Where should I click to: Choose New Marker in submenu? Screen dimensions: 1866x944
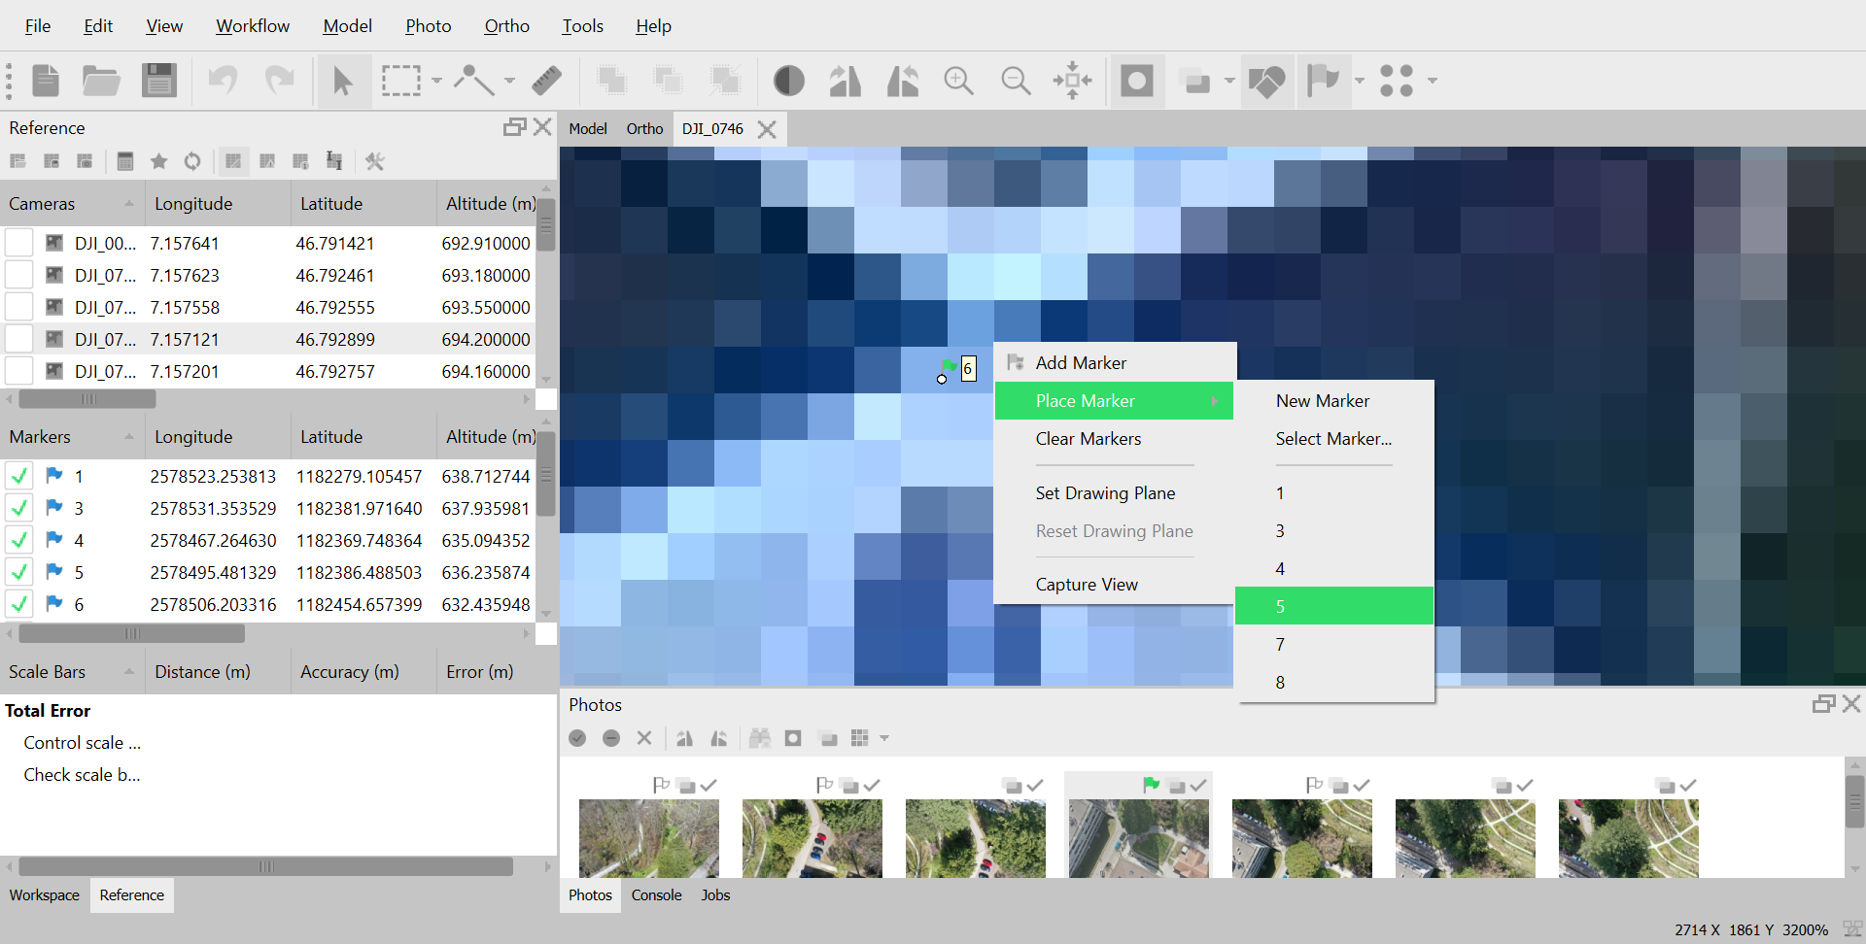coord(1334,401)
